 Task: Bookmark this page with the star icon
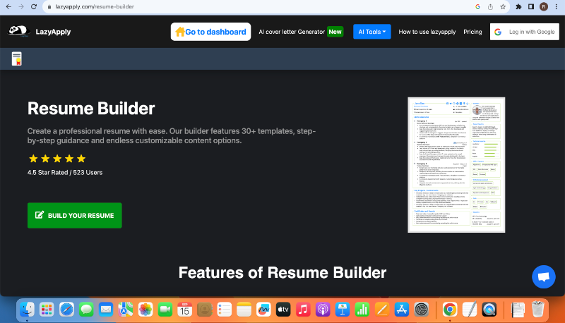[503, 6]
